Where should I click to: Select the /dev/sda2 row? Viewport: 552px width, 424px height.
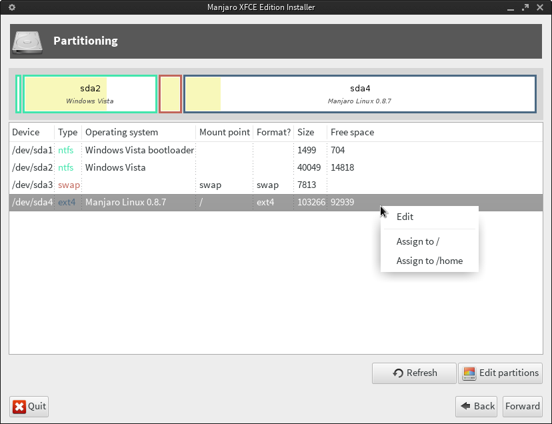[276, 167]
